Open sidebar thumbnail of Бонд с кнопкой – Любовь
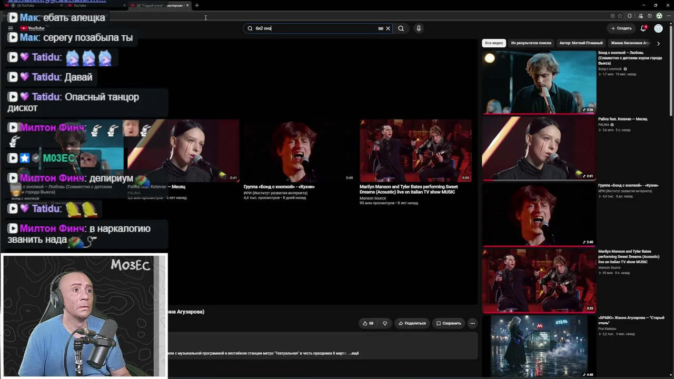674x379 pixels. click(539, 82)
